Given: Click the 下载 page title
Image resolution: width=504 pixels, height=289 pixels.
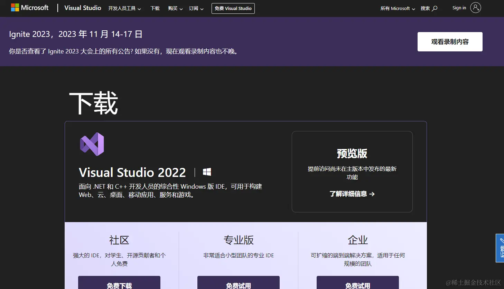Looking at the screenshot, I should (x=94, y=103).
